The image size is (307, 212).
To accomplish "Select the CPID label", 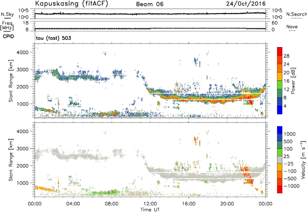I will 8,36.
